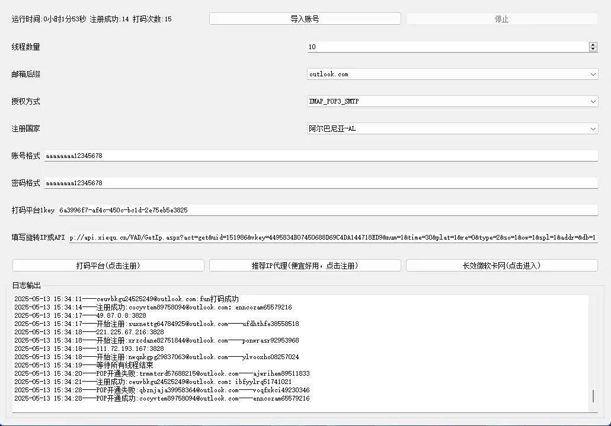The width and height of the screenshot is (611, 426).
Task: Click log line 开始注册 xrzcdane82751844
Action: pyautogui.click(x=156, y=340)
